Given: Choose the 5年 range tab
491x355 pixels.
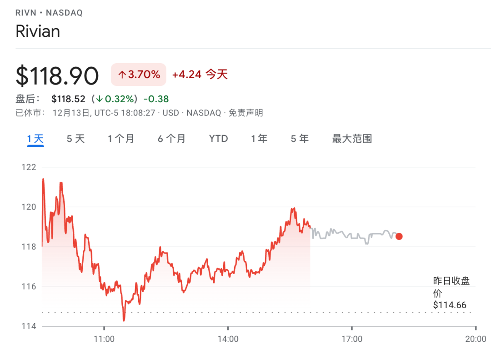Looking at the screenshot, I should [x=300, y=139].
